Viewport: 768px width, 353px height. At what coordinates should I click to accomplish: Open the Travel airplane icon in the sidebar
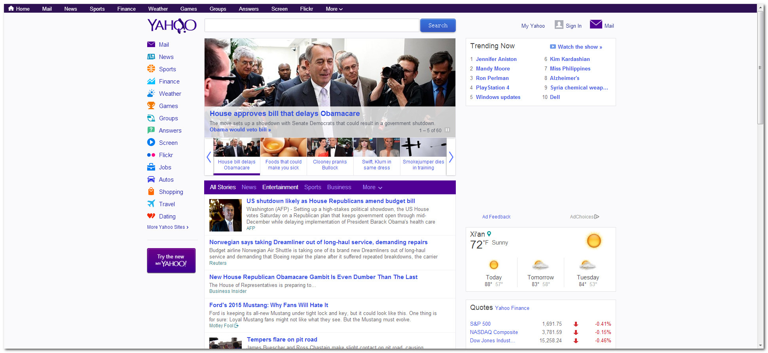pos(151,204)
